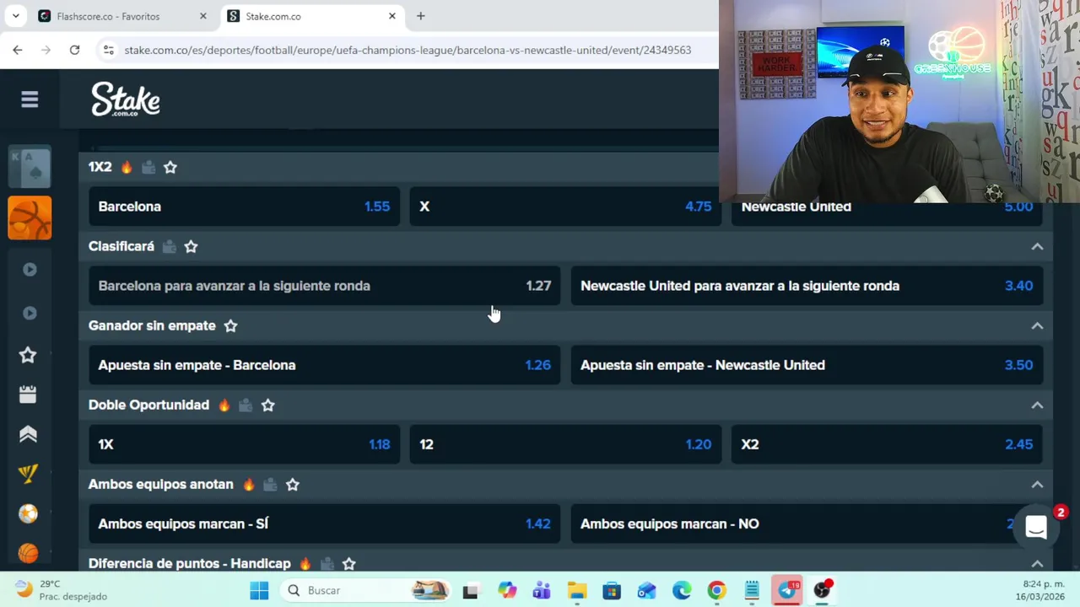Screen dimensions: 1080x607
Task: Close the Flashscore.co tab
Action: tap(202, 16)
